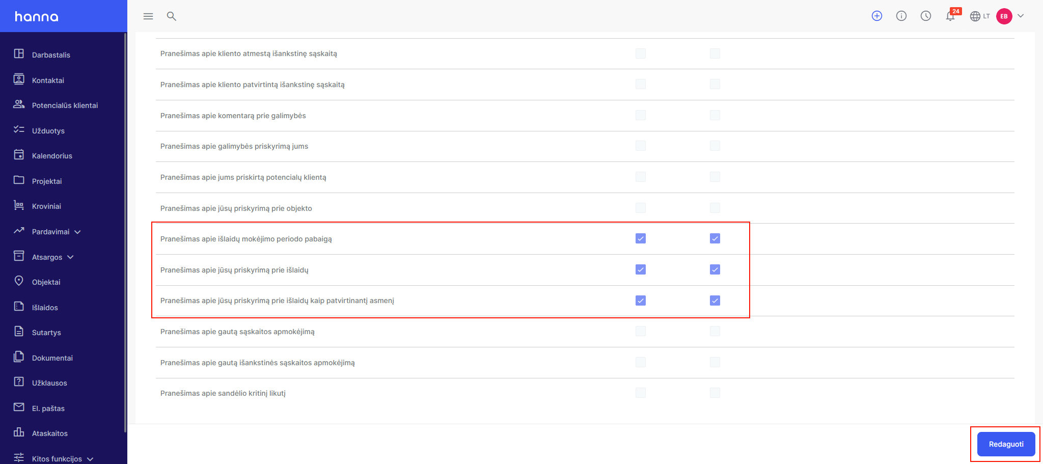Click the Sutartys document icon
Screen dimensions: 1043x464
click(19, 332)
